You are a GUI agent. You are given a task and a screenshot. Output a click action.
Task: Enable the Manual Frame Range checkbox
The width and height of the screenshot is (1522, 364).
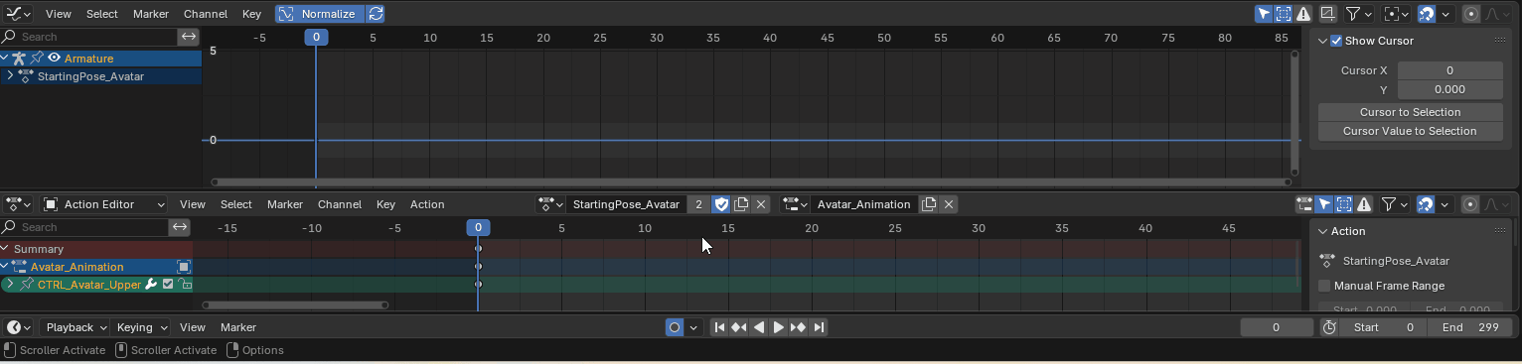[x=1324, y=286]
